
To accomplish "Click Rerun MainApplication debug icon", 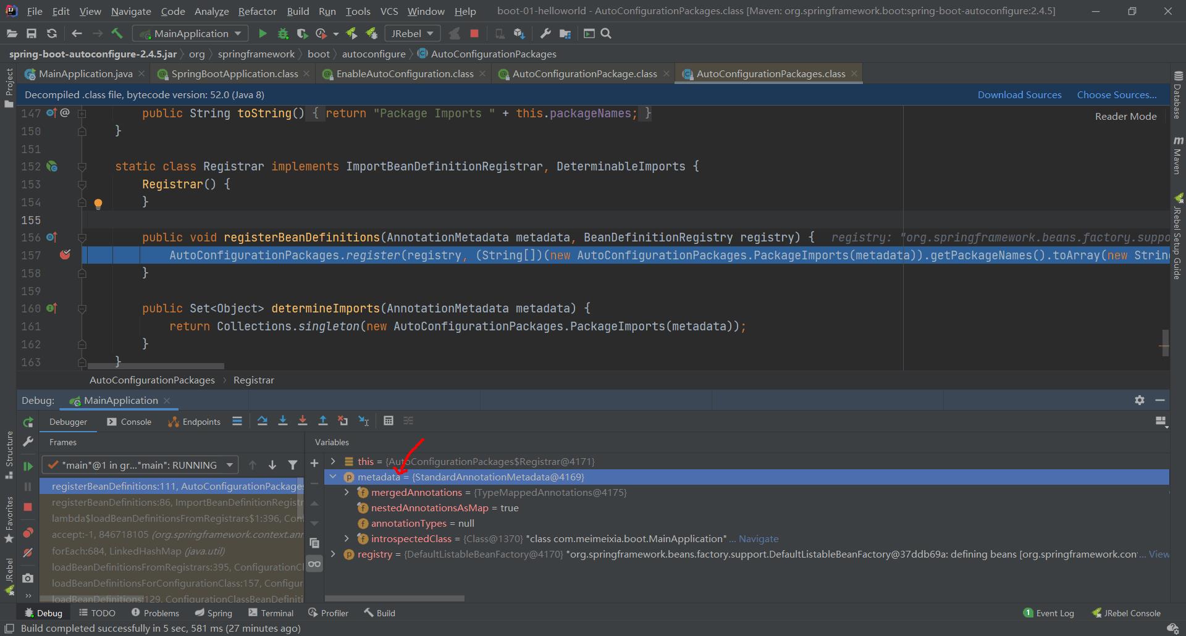I will (x=28, y=422).
